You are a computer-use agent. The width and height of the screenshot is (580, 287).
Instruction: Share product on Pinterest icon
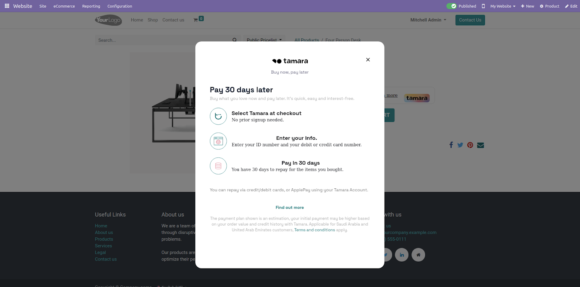coord(470,145)
